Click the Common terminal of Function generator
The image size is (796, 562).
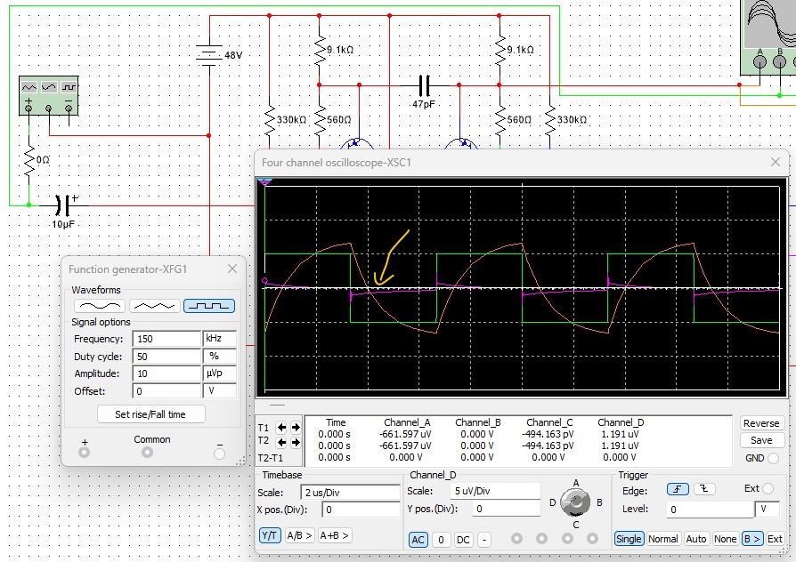pyautogui.click(x=147, y=452)
